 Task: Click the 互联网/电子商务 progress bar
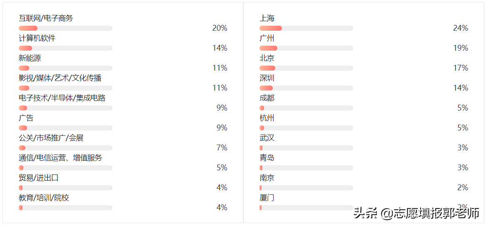pyautogui.click(x=65, y=28)
